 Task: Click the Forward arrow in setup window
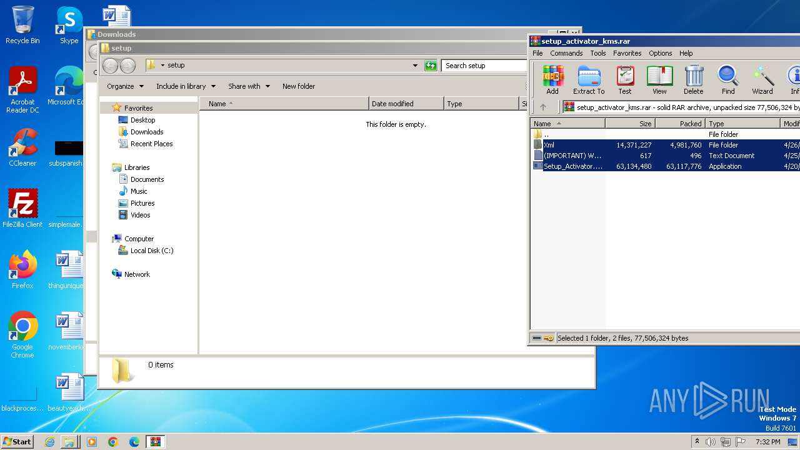click(127, 65)
